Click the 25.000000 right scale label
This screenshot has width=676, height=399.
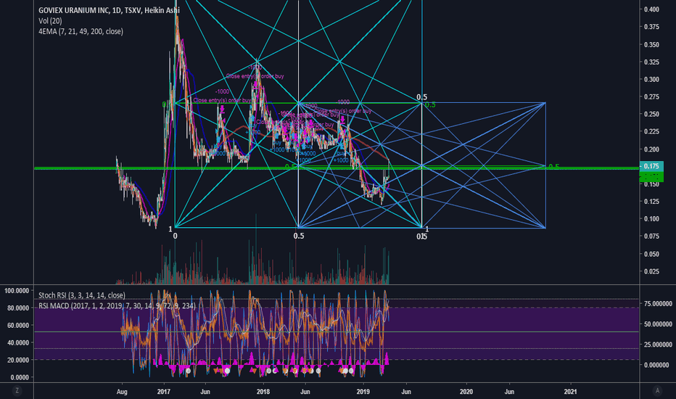pos(659,344)
